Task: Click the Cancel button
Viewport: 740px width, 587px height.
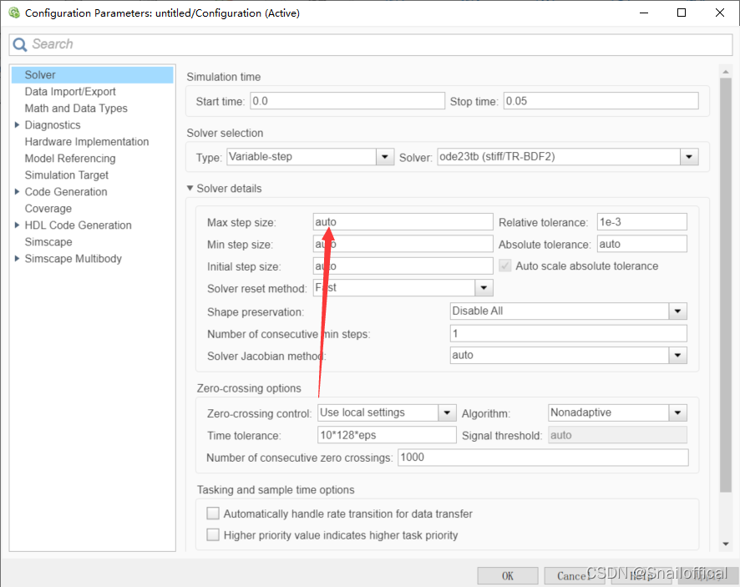Action: 574,575
